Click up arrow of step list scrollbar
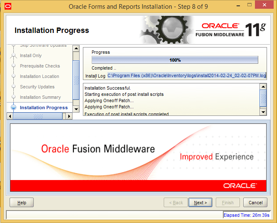This screenshot has height=223, width=277. coord(76,48)
